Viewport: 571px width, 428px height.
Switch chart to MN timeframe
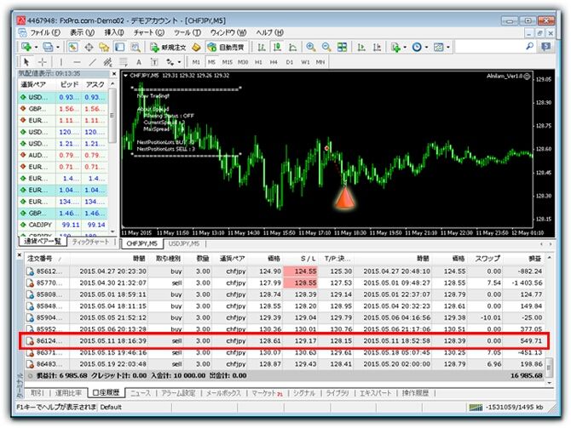tap(320, 62)
